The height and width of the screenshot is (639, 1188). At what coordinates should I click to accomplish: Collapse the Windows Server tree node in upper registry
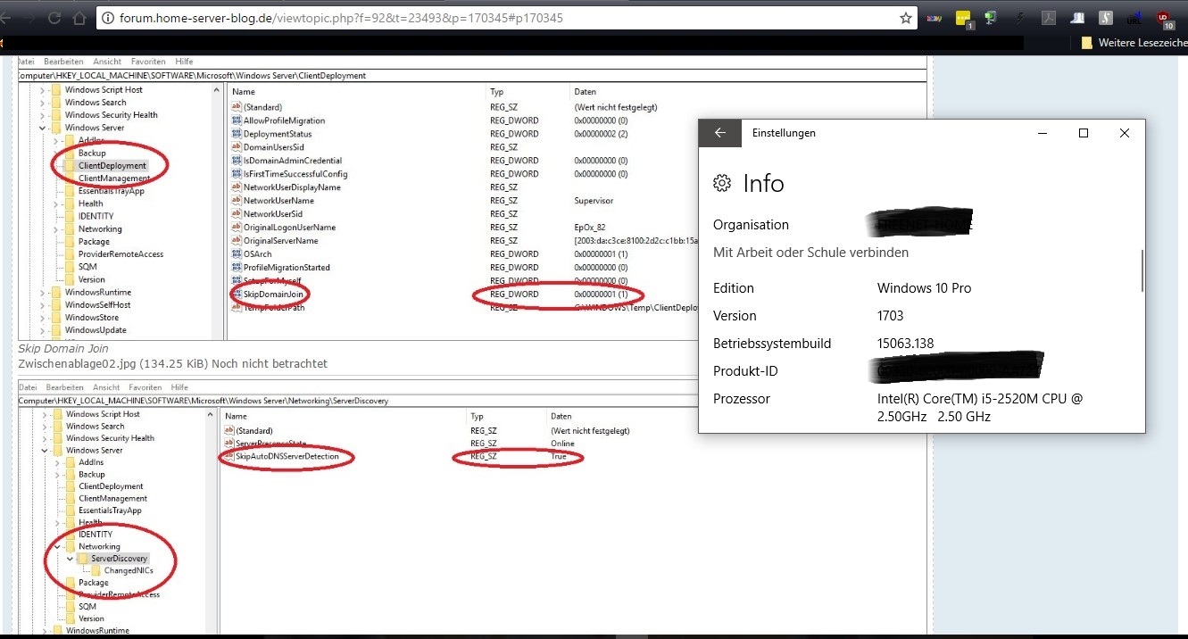coord(42,128)
